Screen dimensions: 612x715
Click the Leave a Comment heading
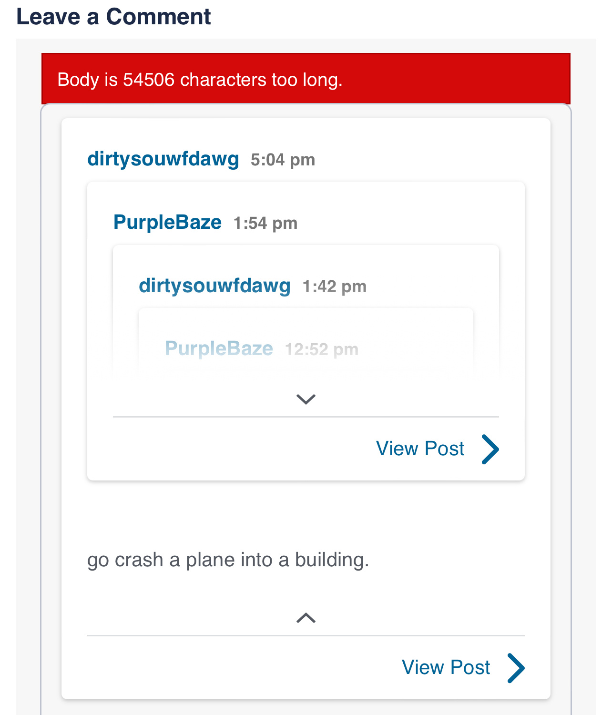click(x=113, y=17)
